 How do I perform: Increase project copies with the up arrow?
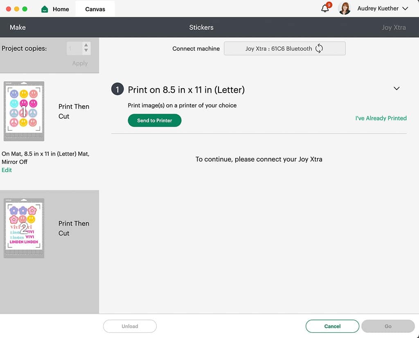[x=86, y=45]
